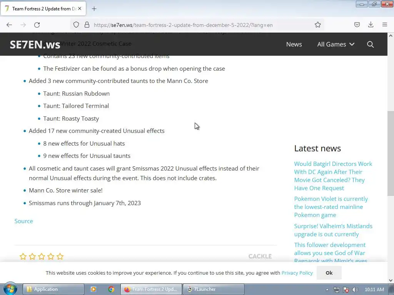394x295 pixels.
Task: Open the Batgirl Directors news article
Action: [x=333, y=176]
